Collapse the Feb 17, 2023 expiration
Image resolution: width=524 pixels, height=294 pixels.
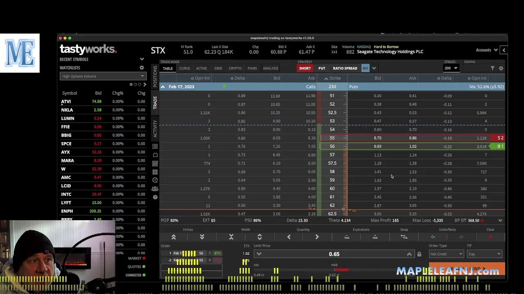163,87
